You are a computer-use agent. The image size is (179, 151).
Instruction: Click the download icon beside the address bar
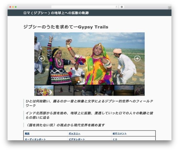pyautogui.click(x=122, y=7)
